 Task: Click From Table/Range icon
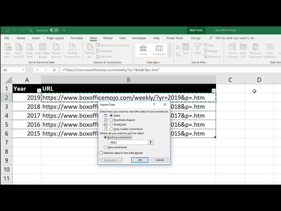click(x=43, y=51)
